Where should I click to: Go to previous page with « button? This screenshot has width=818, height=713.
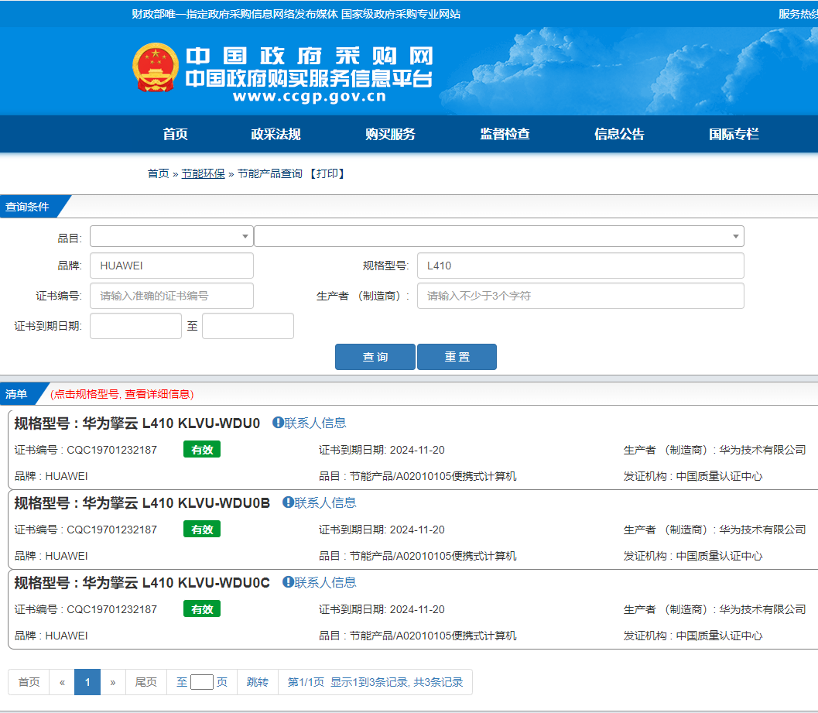click(x=62, y=682)
